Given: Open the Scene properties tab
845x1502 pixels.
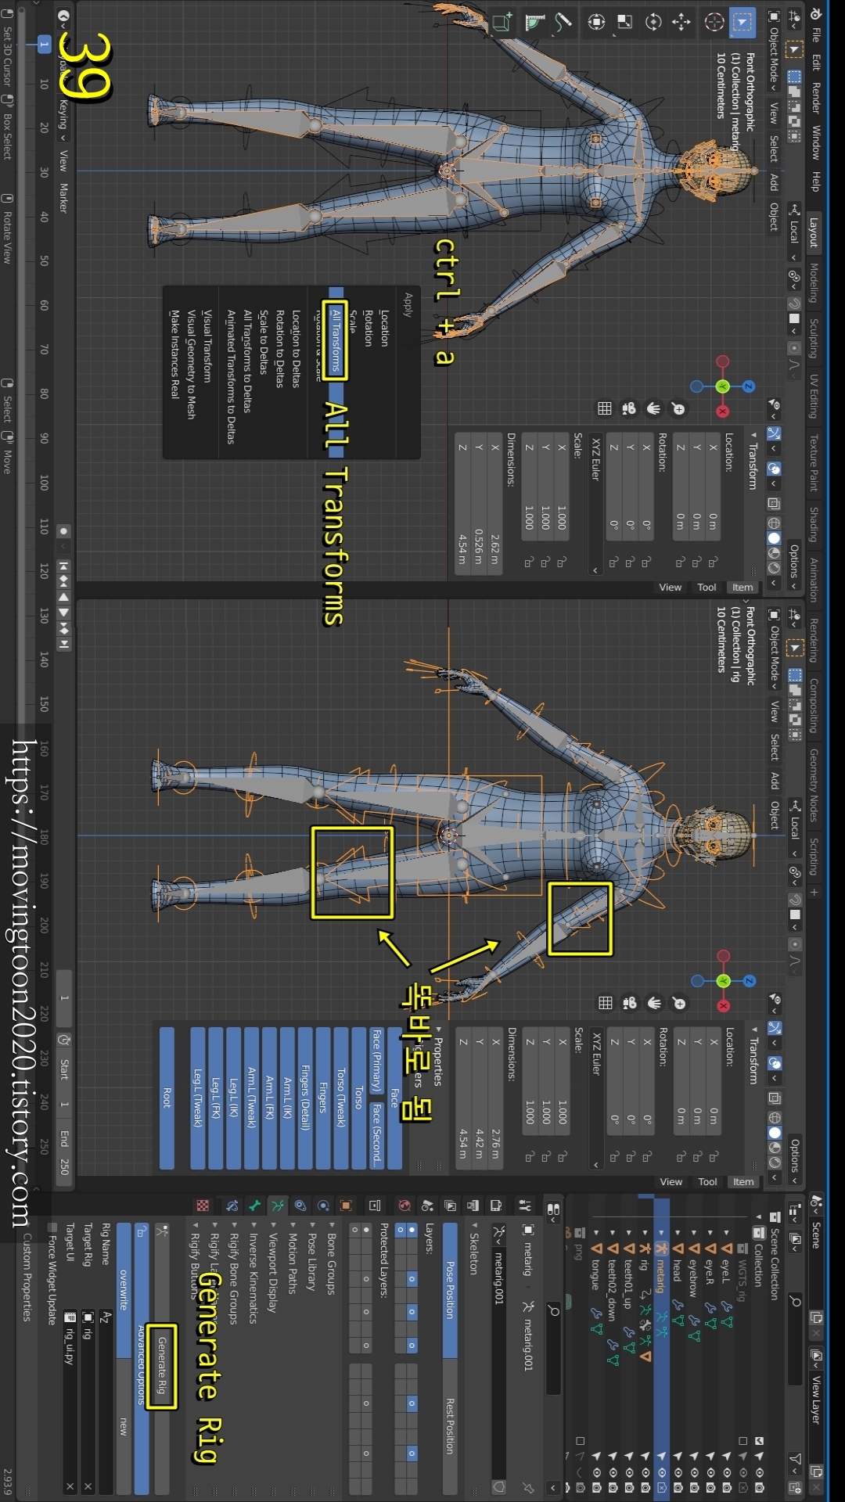Looking at the screenshot, I should coord(427,1206).
